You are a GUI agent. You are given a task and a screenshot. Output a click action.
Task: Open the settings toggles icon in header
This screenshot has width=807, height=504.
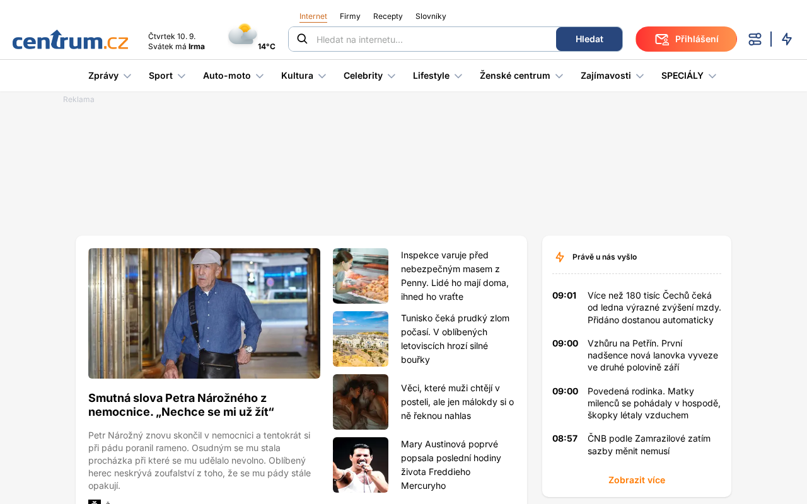(755, 39)
